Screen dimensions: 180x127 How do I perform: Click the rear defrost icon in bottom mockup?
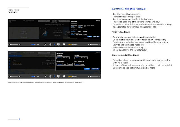(x=58, y=76)
